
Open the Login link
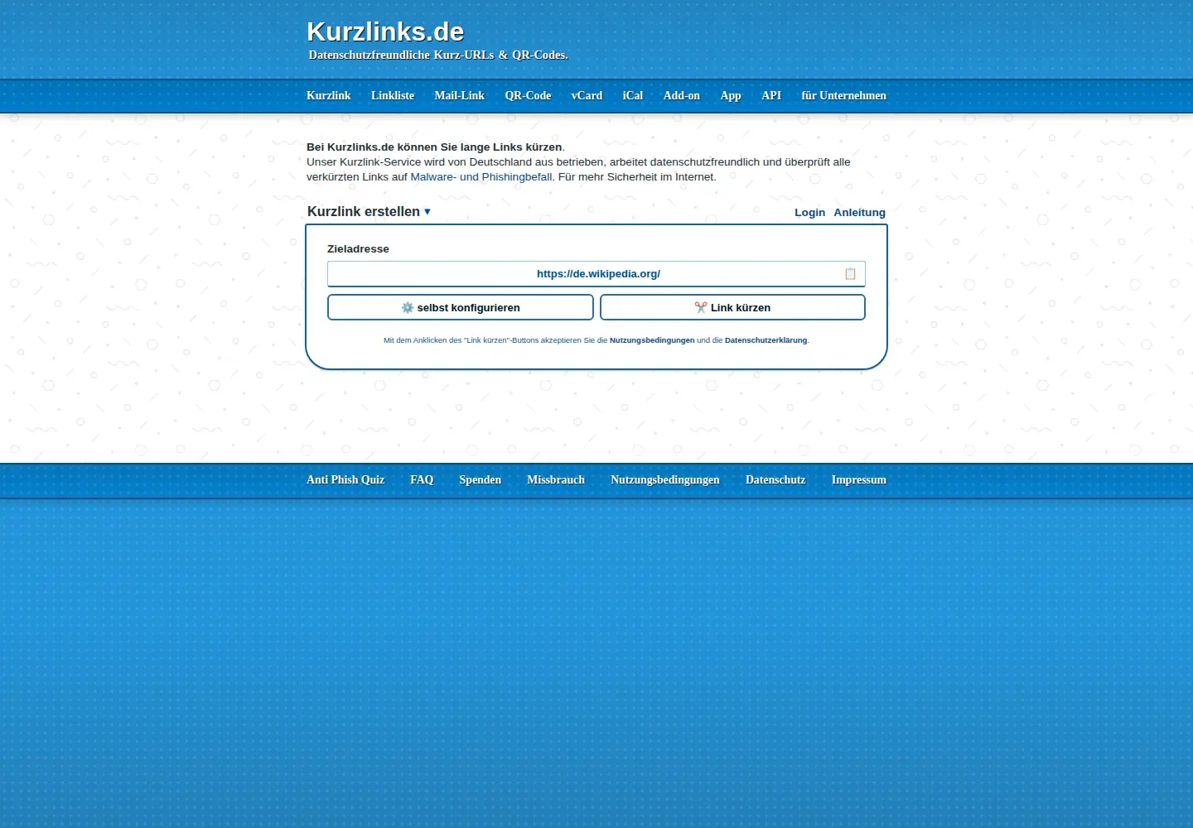click(809, 213)
